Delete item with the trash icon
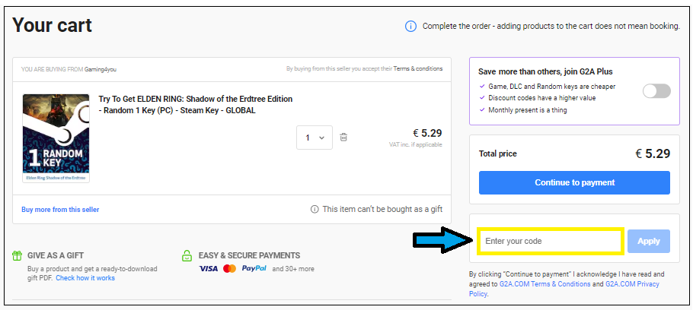This screenshot has height=310, width=693. tap(343, 138)
